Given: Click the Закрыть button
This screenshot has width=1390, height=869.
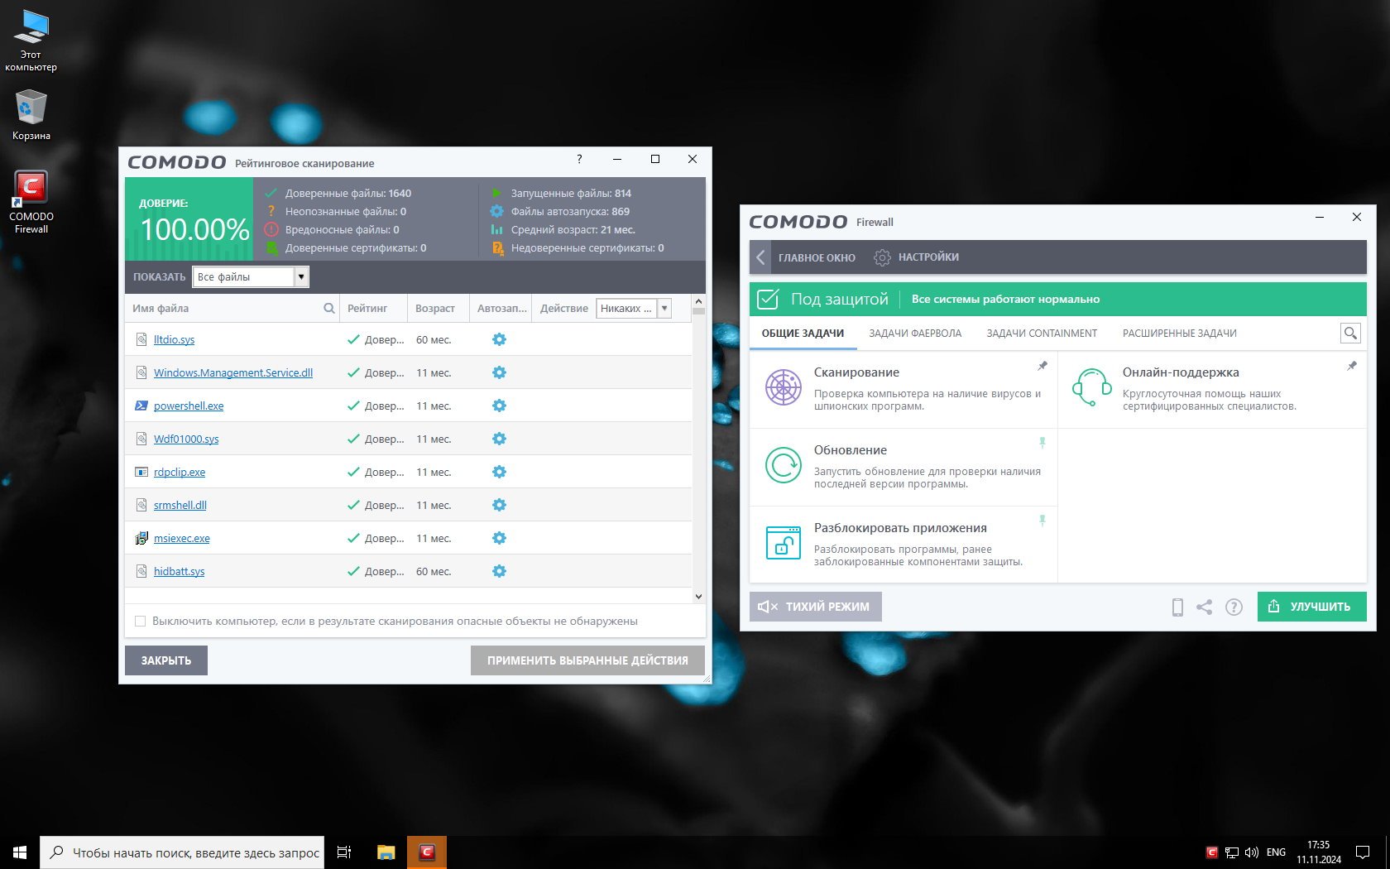Looking at the screenshot, I should point(166,660).
